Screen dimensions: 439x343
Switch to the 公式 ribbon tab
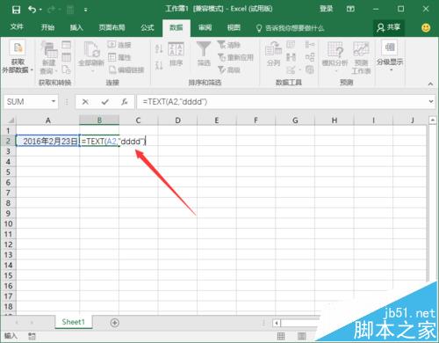tap(148, 27)
